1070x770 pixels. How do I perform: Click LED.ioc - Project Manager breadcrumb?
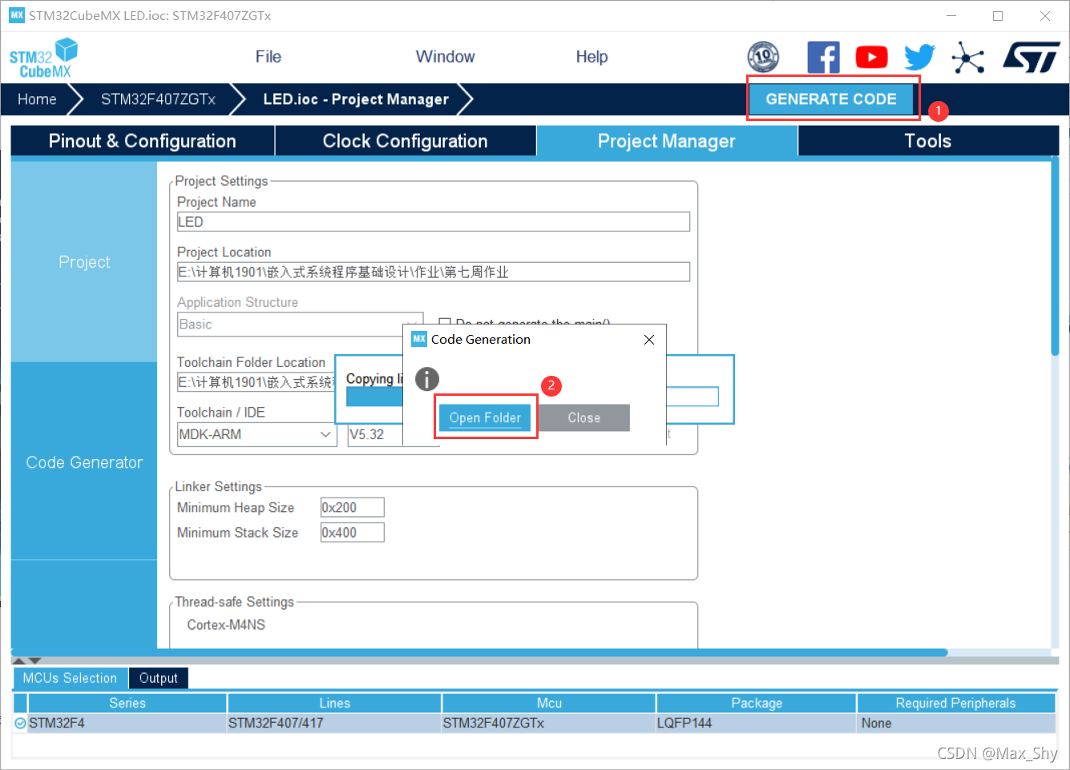coord(356,99)
